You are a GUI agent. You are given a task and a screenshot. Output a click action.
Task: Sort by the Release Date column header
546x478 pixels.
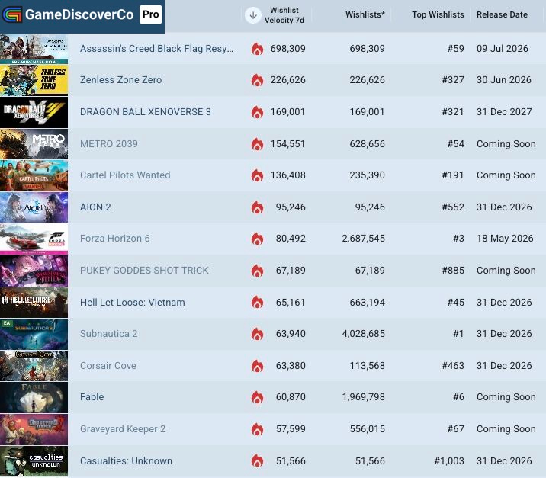(x=502, y=14)
